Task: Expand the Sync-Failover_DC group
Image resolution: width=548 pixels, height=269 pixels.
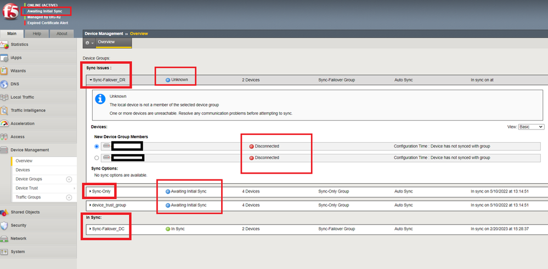Action: pos(91,229)
